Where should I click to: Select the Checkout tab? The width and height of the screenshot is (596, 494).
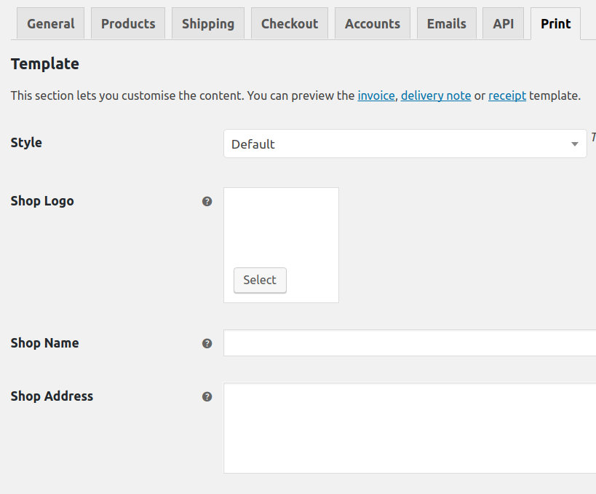[290, 23]
